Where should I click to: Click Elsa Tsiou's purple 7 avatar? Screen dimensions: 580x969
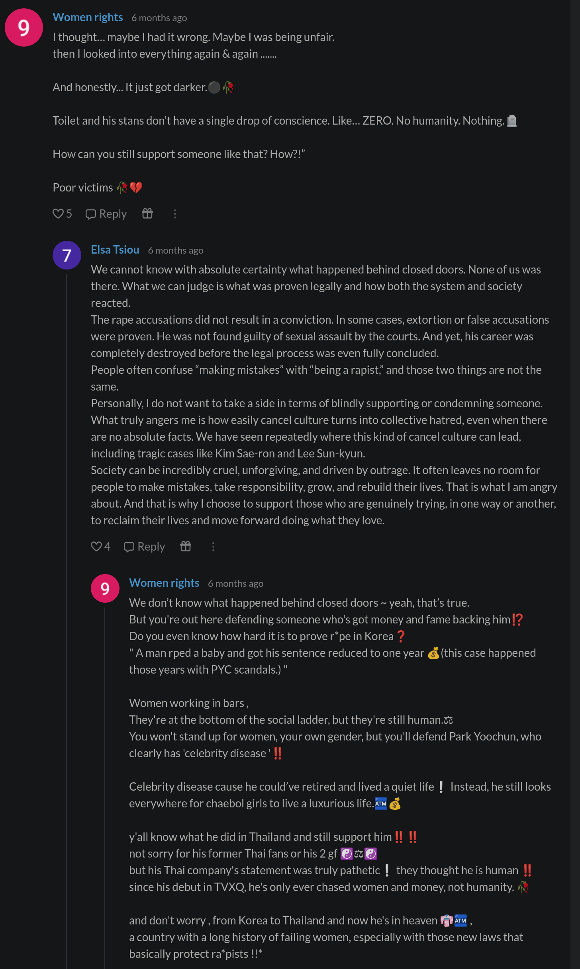coord(67,255)
